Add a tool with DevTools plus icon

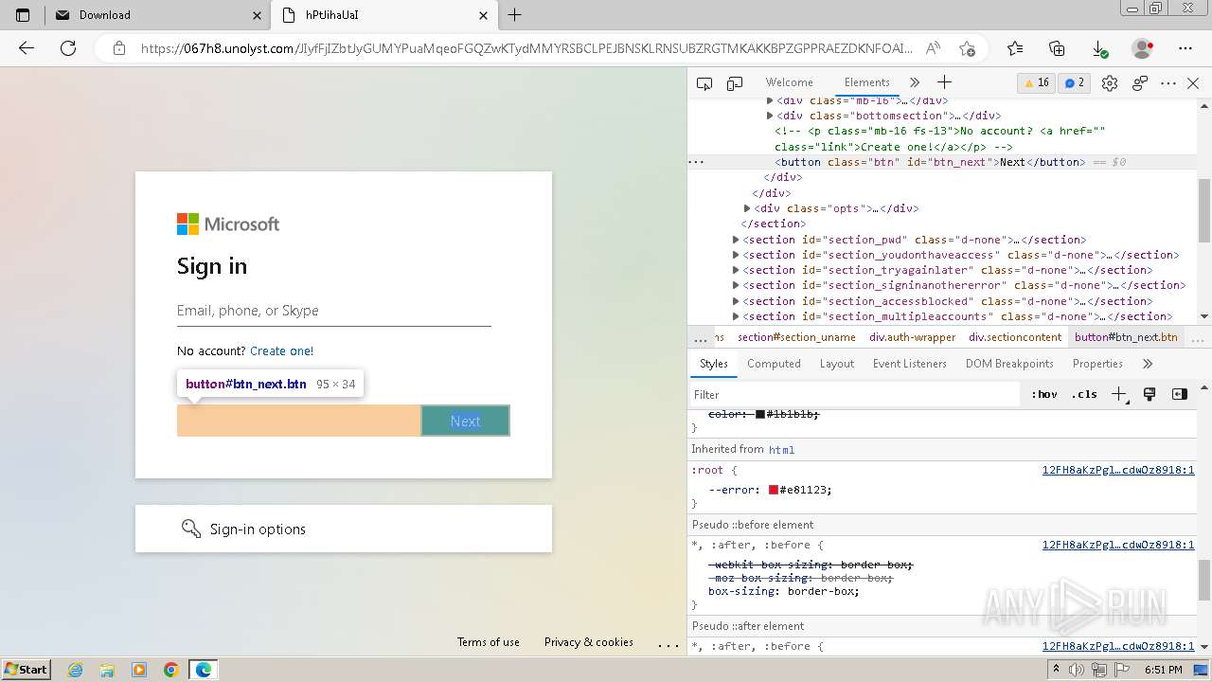[x=944, y=83]
